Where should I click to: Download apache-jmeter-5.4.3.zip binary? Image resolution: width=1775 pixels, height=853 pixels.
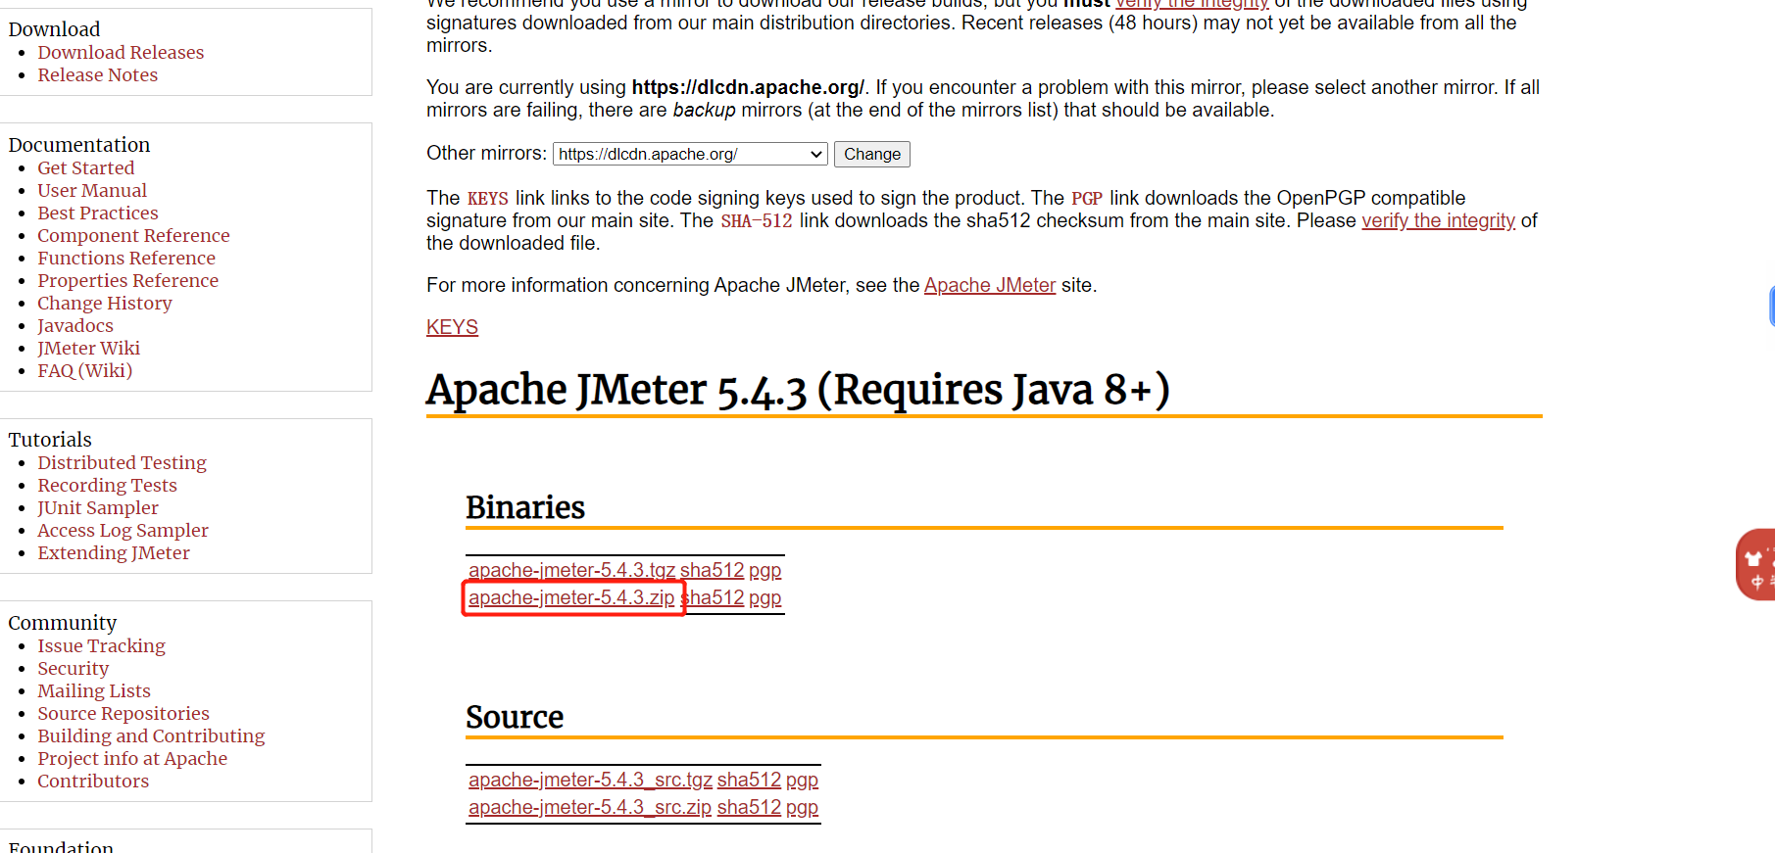pyautogui.click(x=571, y=597)
